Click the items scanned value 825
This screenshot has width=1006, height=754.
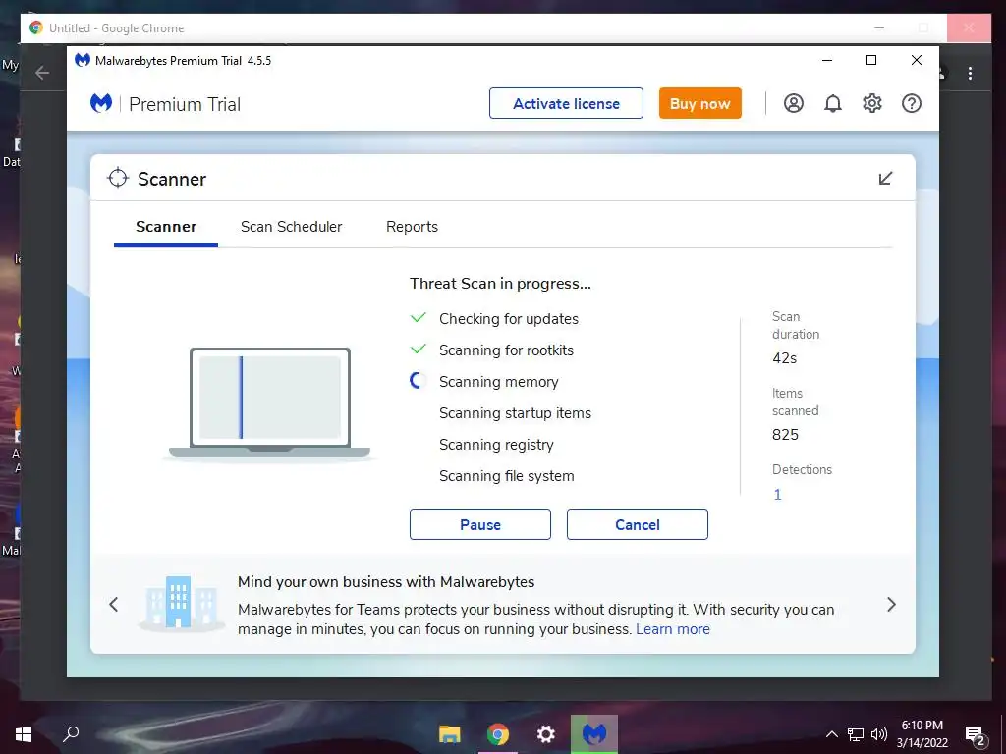click(785, 435)
